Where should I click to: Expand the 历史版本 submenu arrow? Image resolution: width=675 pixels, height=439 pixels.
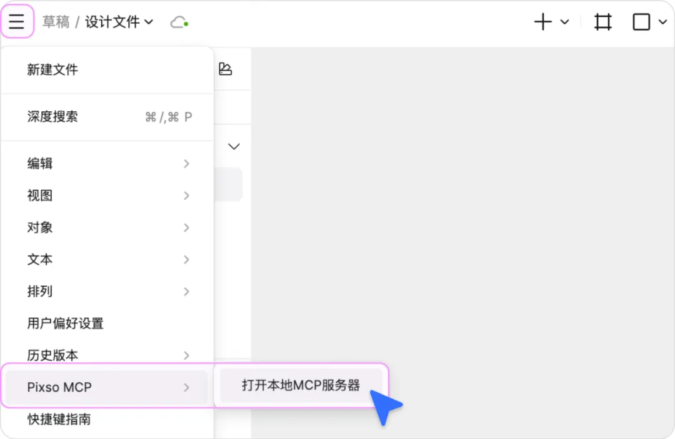(186, 355)
